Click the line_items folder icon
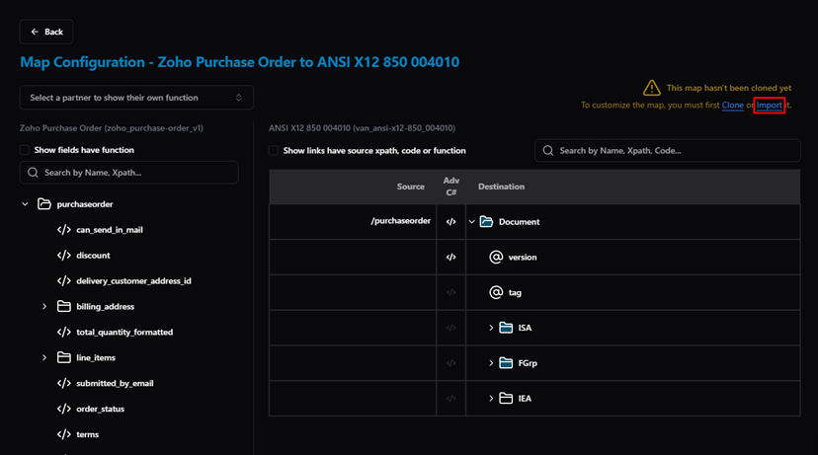This screenshot has height=455, width=818. pyautogui.click(x=63, y=357)
